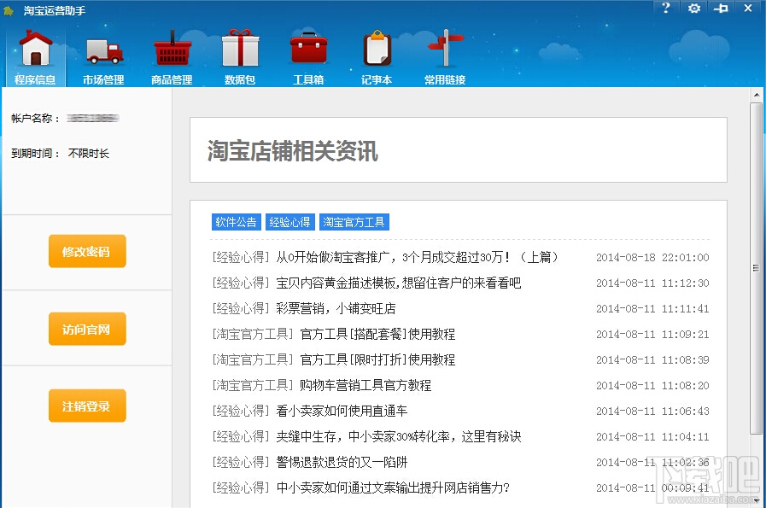Click the 帐户名称 label
This screenshot has width=766, height=508.
pos(35,118)
